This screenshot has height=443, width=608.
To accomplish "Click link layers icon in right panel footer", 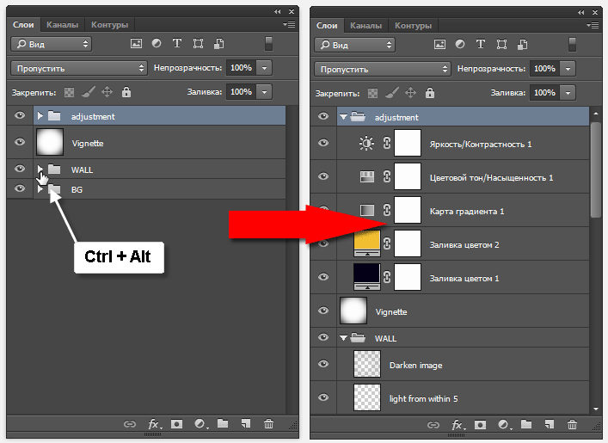I will (433, 425).
